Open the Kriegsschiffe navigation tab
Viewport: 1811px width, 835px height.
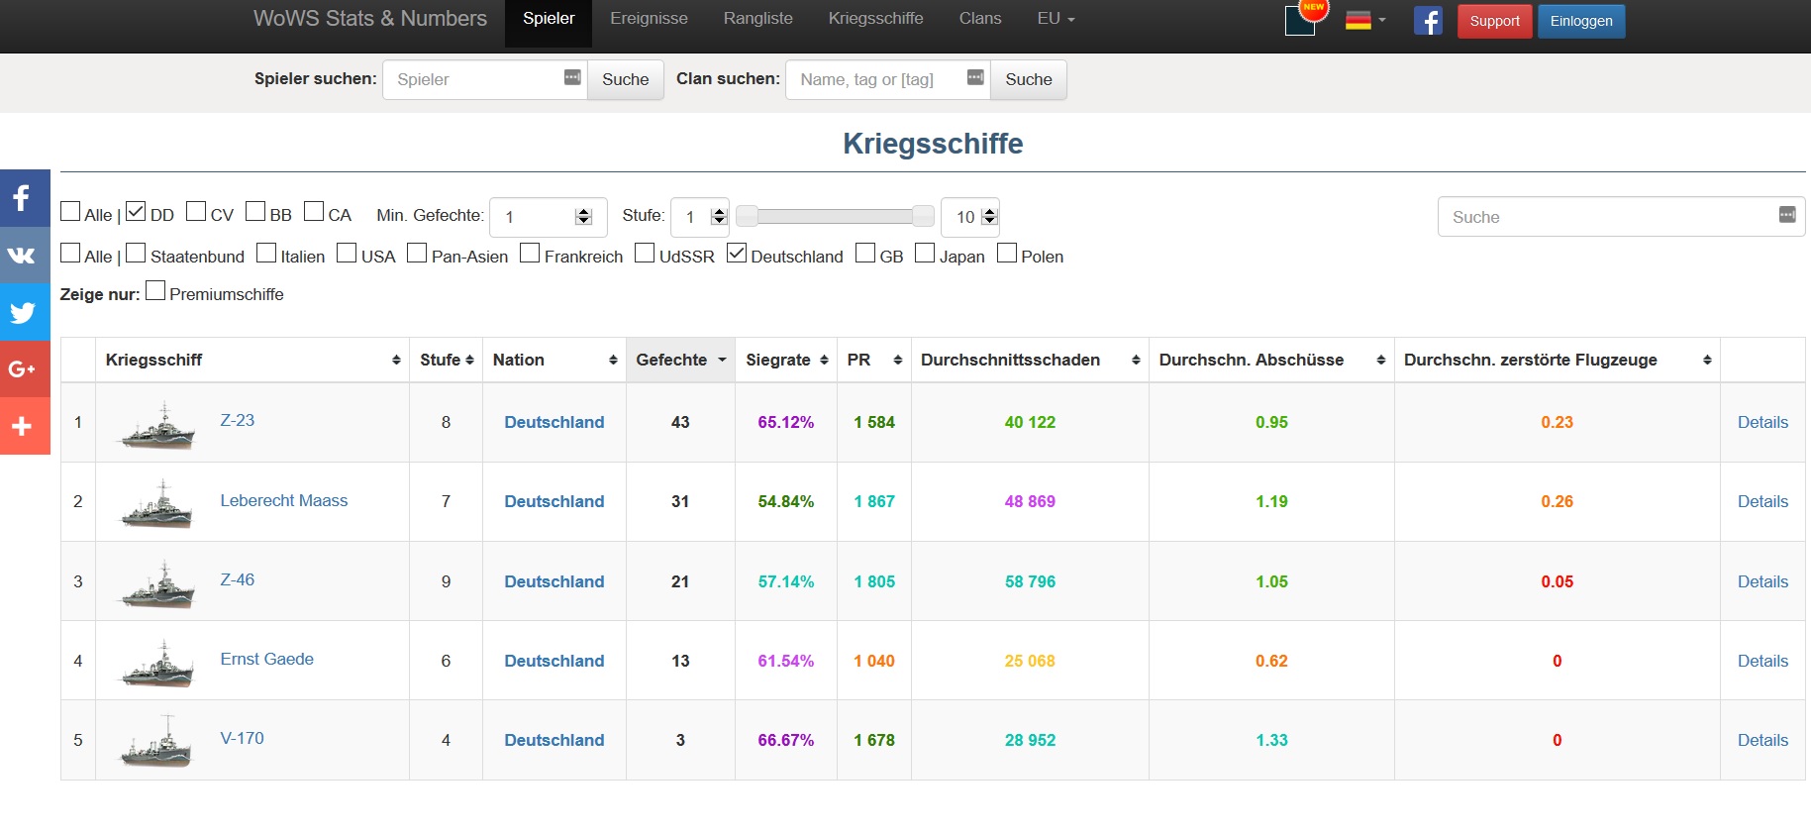point(875,19)
